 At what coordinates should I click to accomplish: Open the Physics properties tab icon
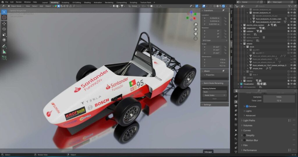tap(236, 144)
